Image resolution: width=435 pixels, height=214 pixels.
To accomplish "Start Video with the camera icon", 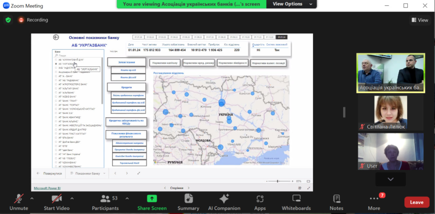I will [x=56, y=203].
